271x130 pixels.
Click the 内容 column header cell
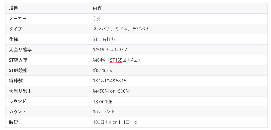(97, 8)
